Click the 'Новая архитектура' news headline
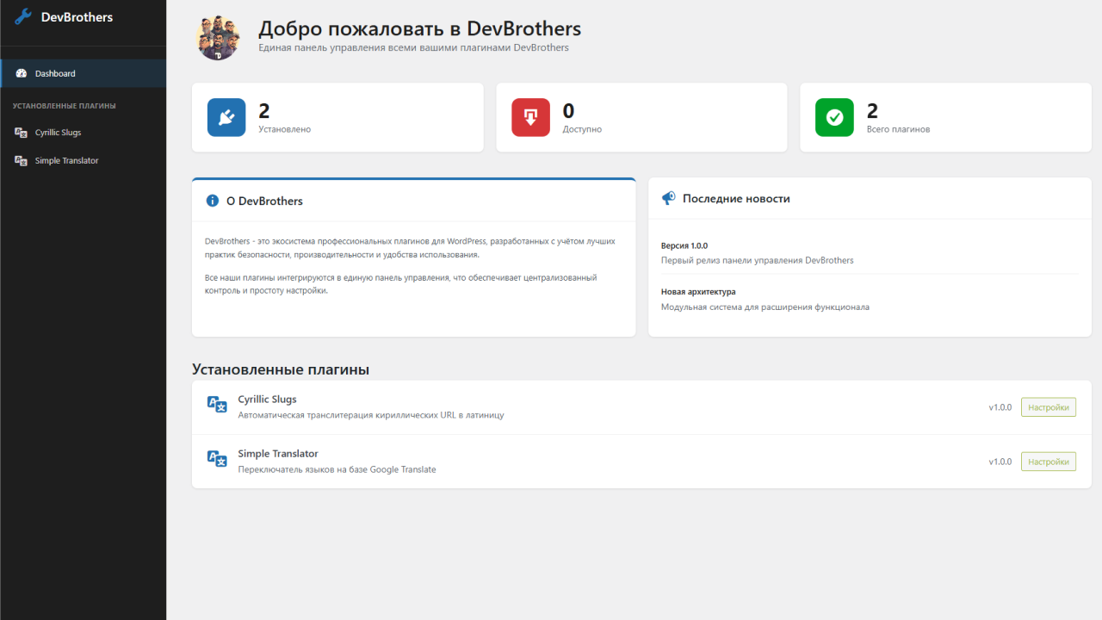1102x620 pixels. (698, 292)
